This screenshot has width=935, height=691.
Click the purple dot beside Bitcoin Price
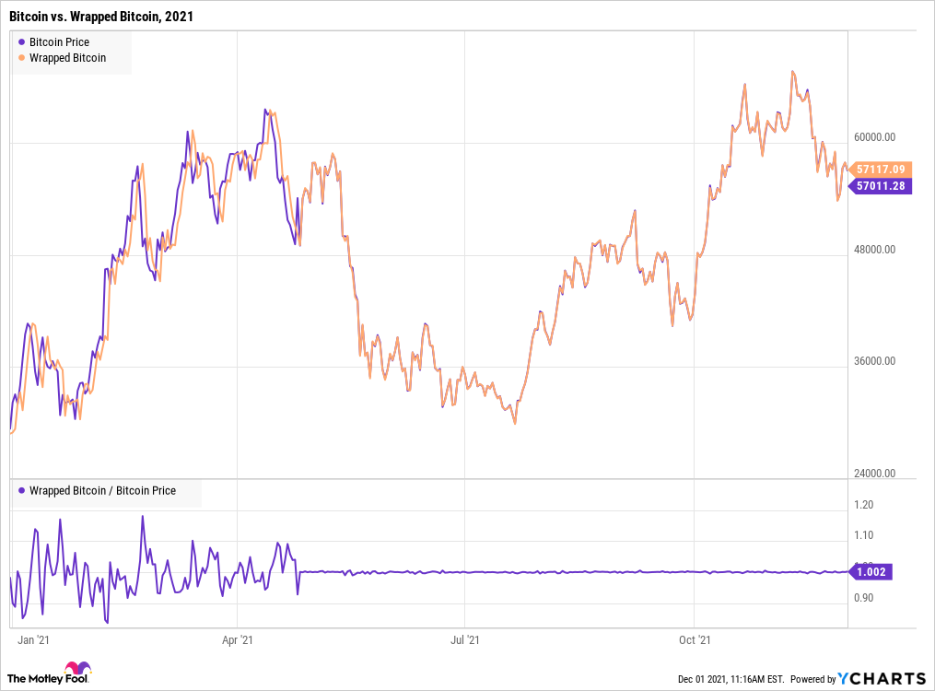point(21,42)
